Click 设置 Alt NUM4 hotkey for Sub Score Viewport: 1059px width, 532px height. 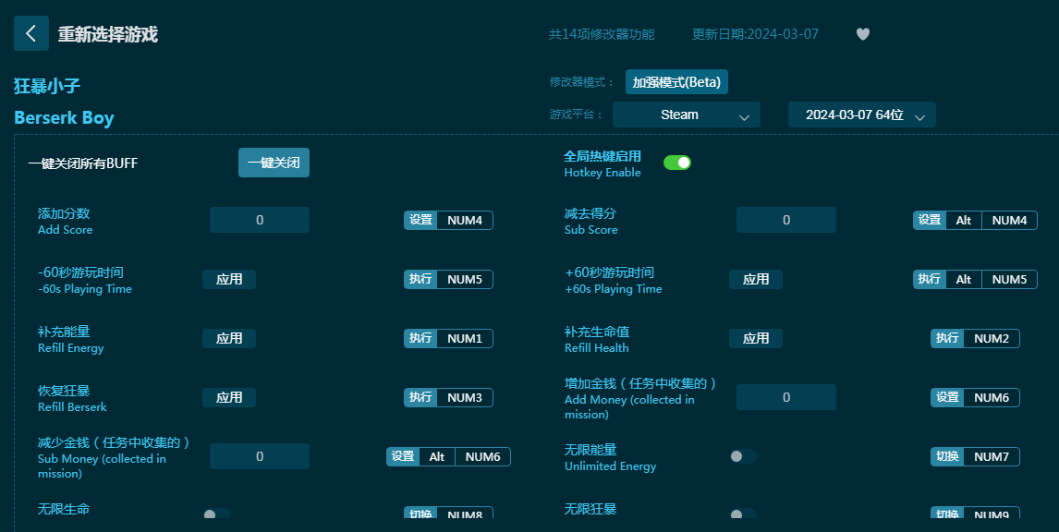coord(975,220)
